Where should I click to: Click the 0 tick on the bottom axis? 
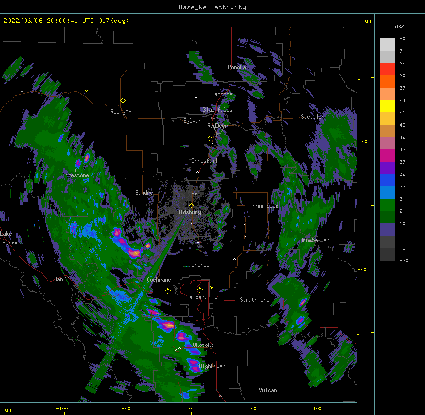[190, 408]
